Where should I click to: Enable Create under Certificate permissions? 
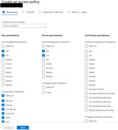86,64
